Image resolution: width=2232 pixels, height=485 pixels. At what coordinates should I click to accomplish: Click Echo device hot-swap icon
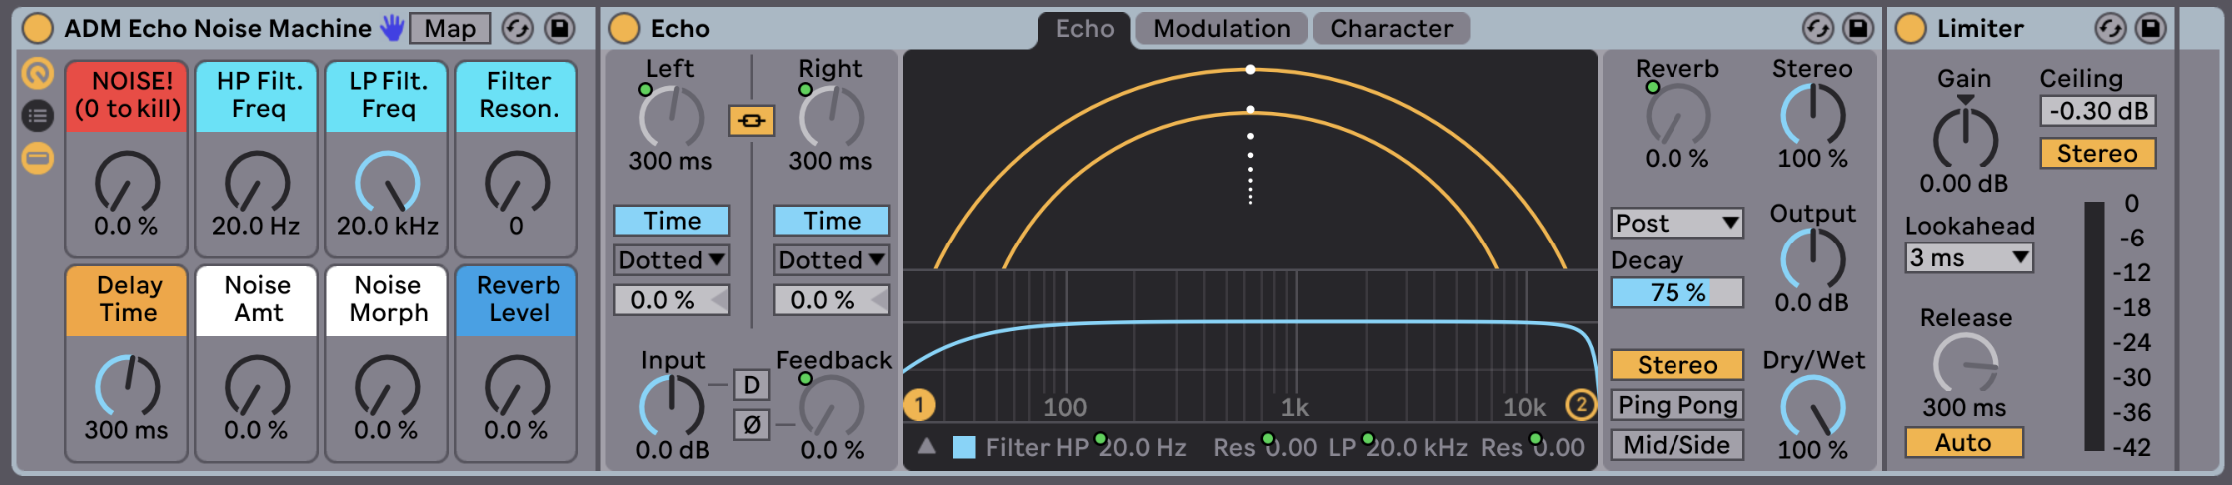pos(1817,28)
